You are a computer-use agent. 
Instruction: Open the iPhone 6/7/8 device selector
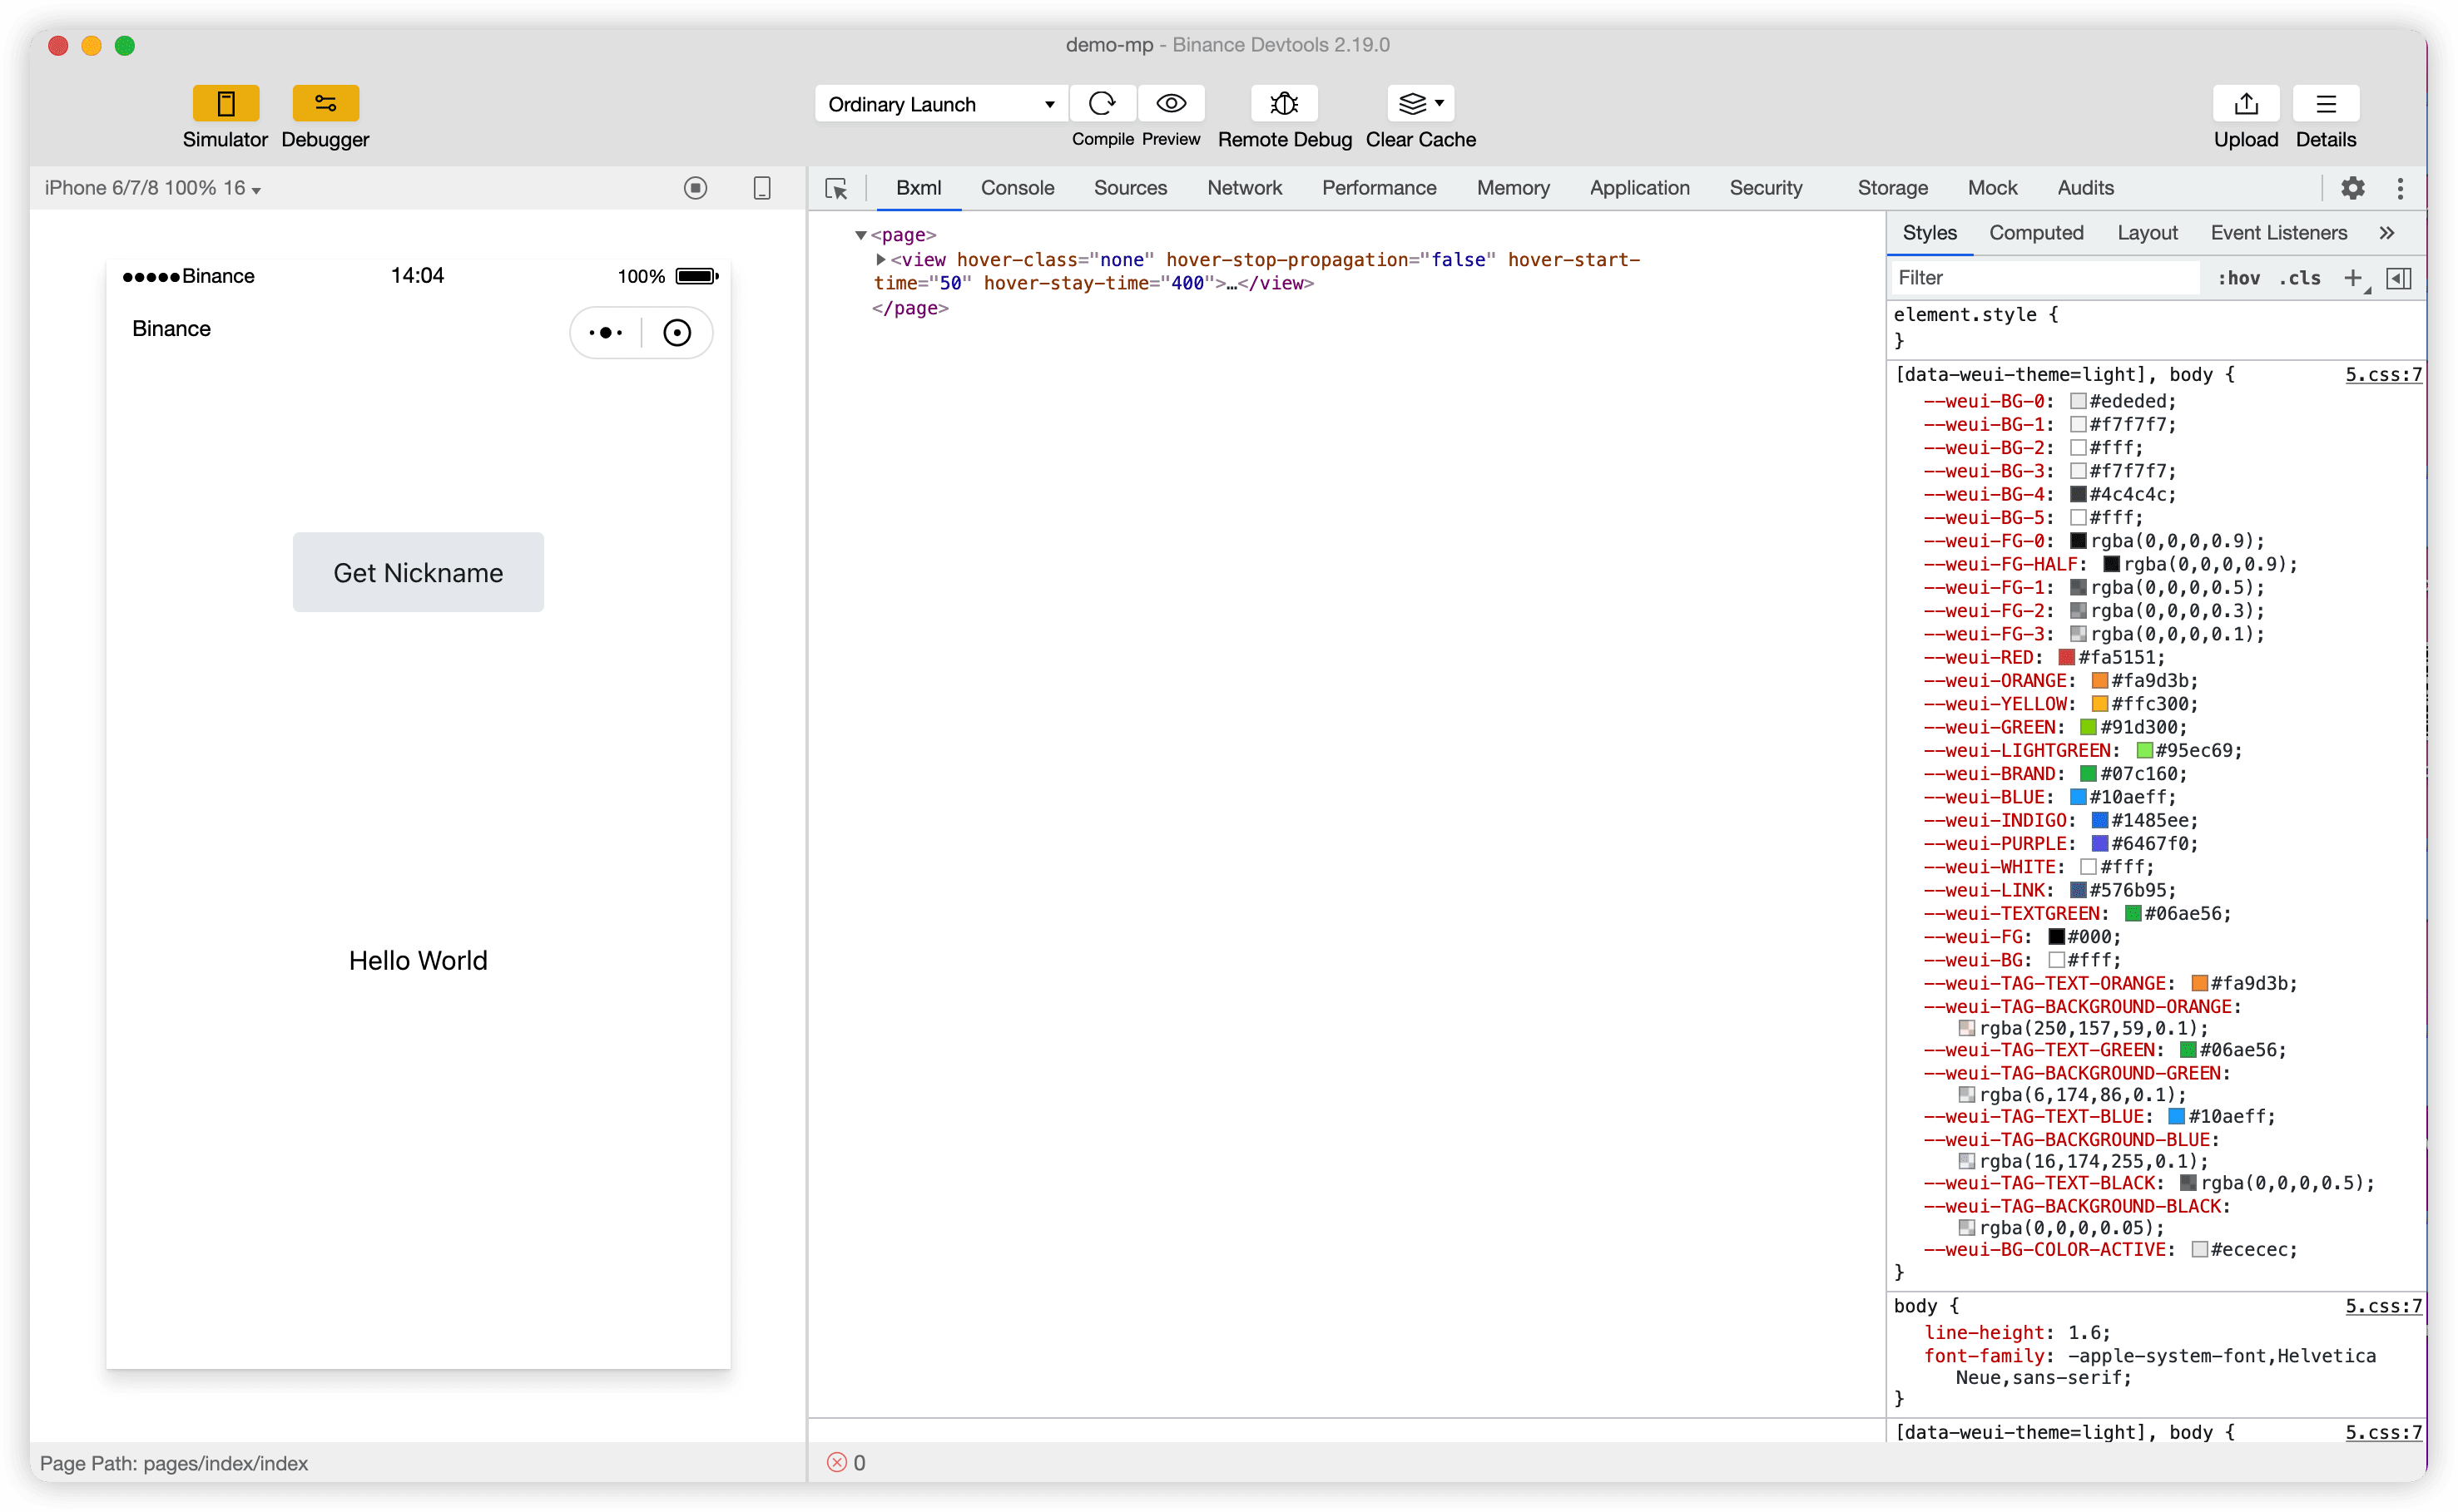(153, 188)
